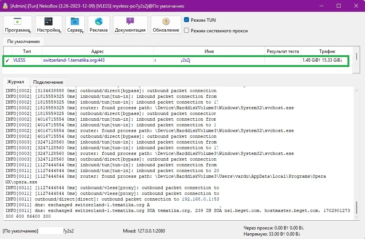Sort list by Трафик column header
The image size is (365, 239).
(327, 51)
